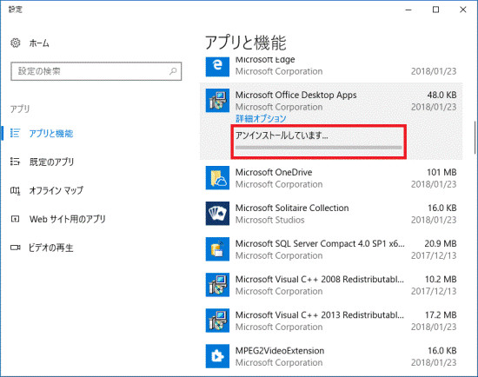Open ホーム in the sidebar
478x377 pixels.
39,43
